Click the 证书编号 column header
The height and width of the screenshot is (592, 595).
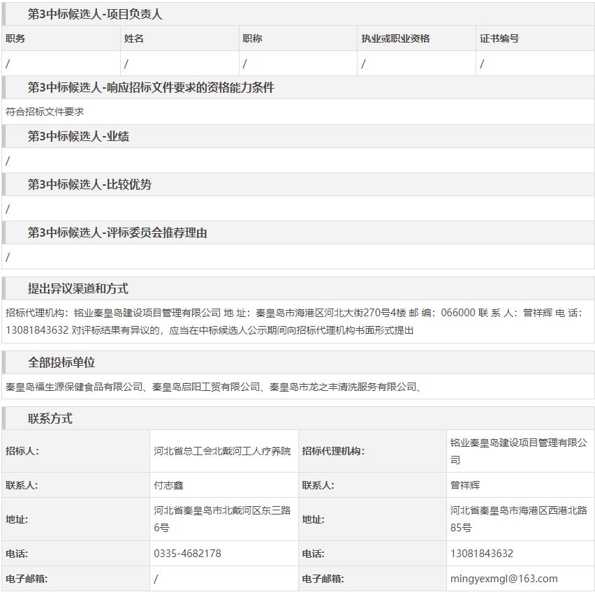click(499, 38)
